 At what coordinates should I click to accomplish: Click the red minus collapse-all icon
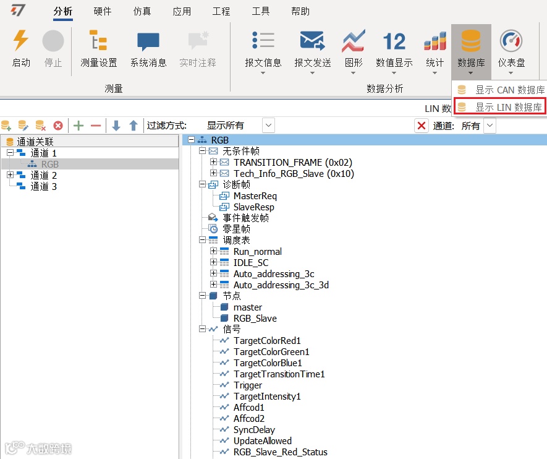point(96,126)
